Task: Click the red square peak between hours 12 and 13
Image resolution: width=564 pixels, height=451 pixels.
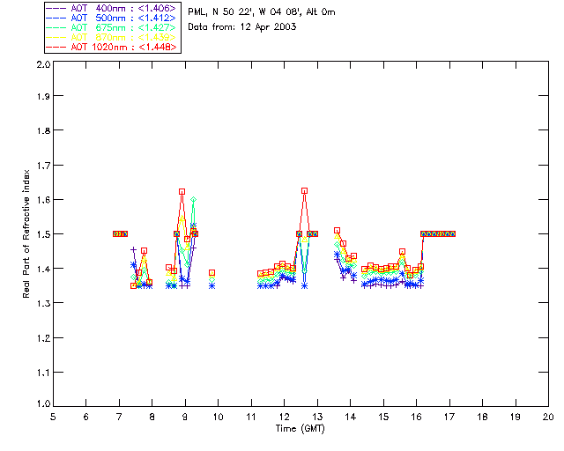Action: tap(305, 190)
